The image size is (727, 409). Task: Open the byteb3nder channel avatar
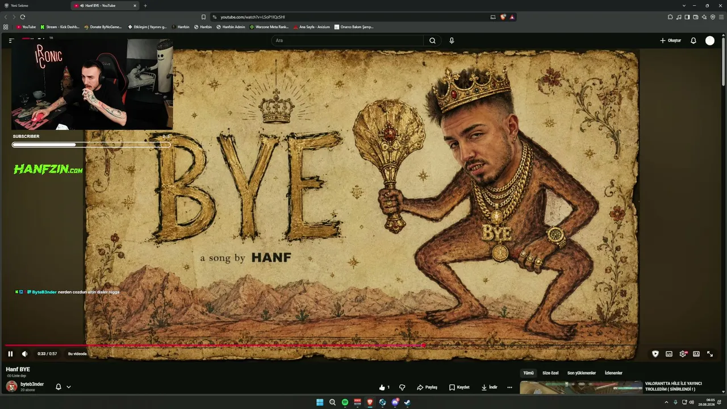11,387
